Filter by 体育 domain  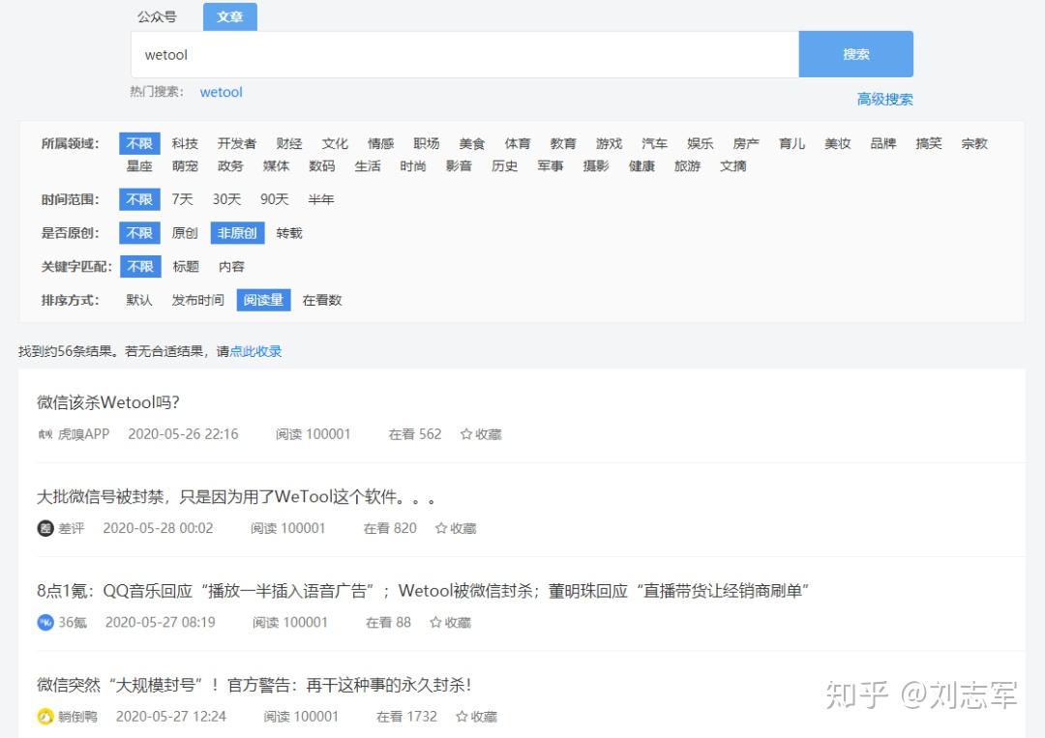(x=517, y=143)
